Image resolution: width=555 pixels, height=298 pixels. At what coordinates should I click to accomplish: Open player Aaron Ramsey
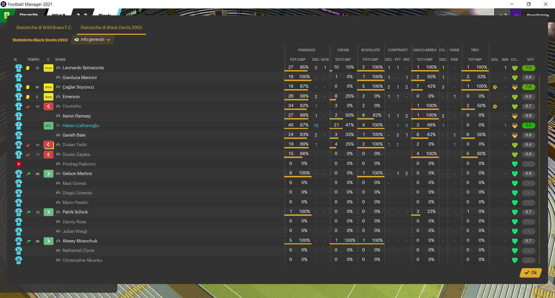tap(76, 116)
